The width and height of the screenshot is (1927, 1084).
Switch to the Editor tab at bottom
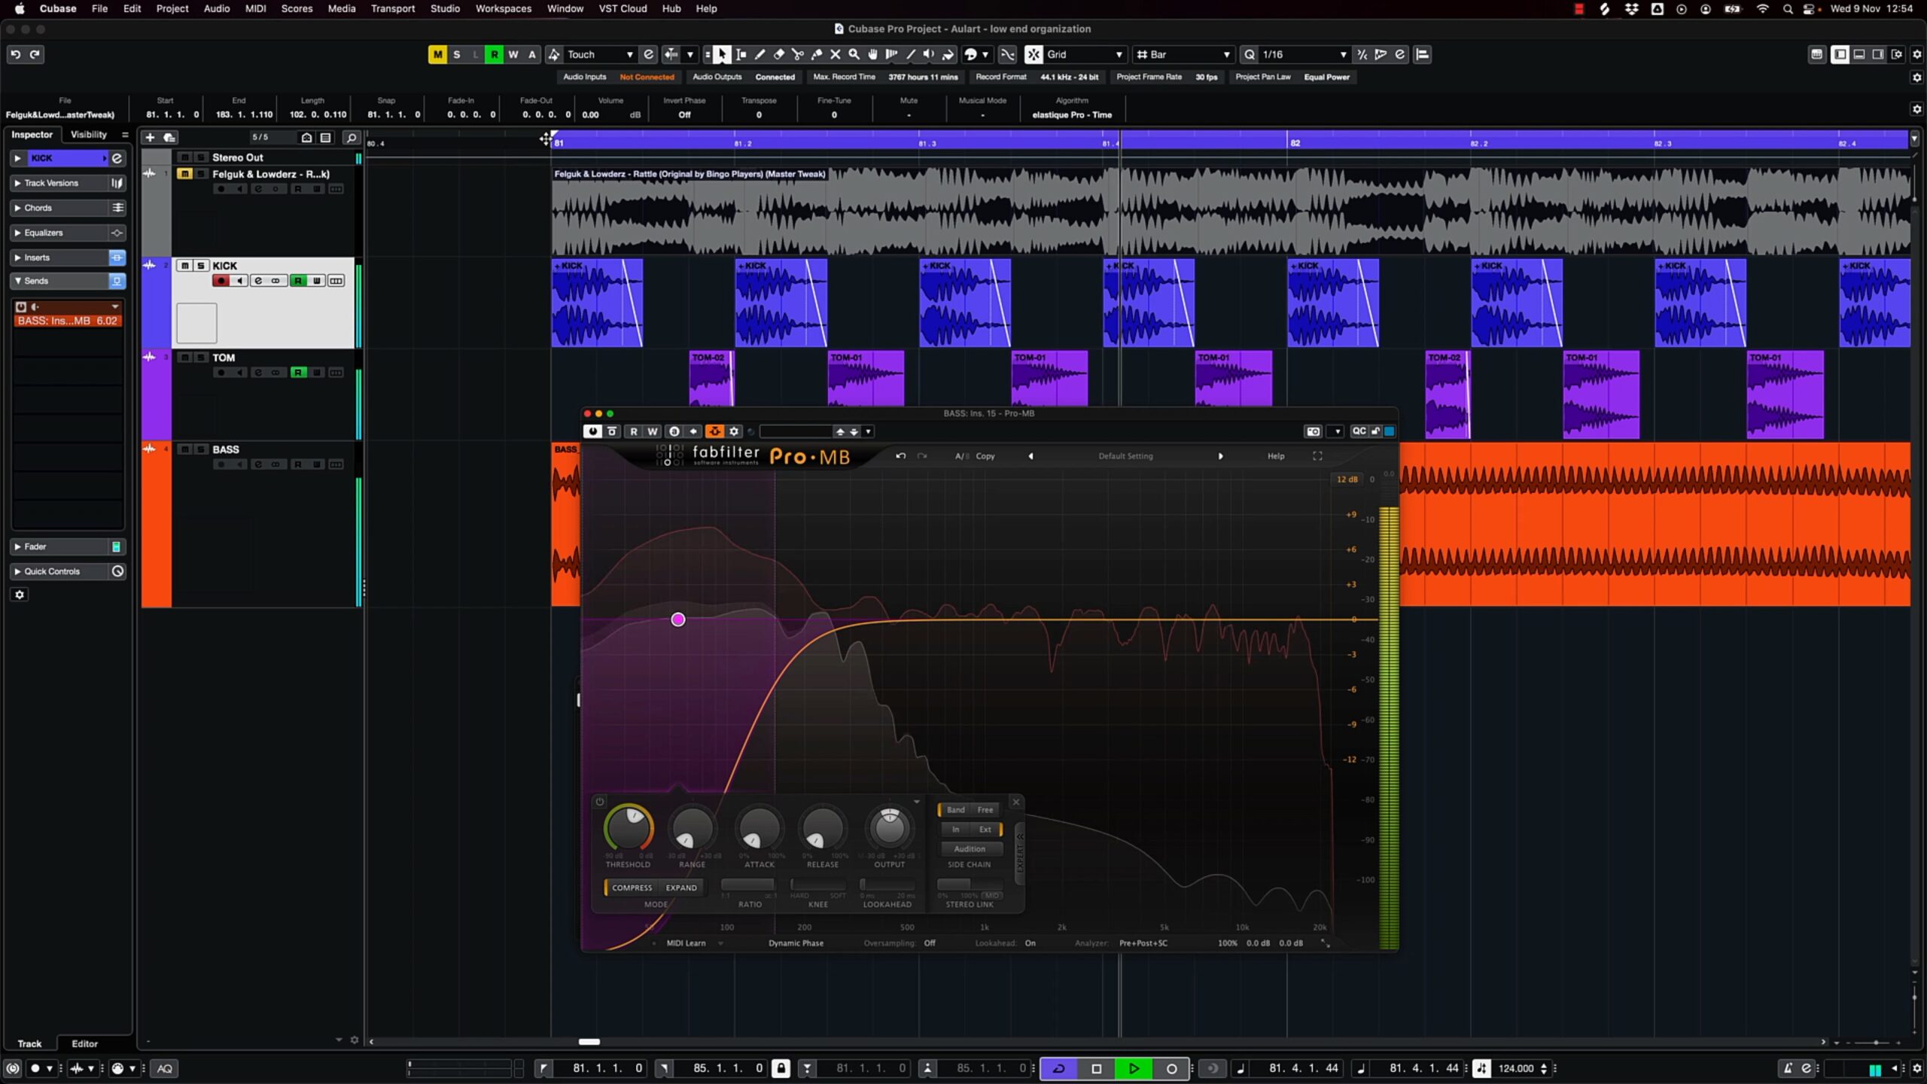[84, 1043]
